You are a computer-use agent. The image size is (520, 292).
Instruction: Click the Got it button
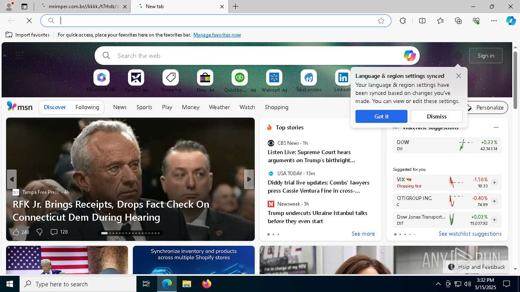point(381,116)
